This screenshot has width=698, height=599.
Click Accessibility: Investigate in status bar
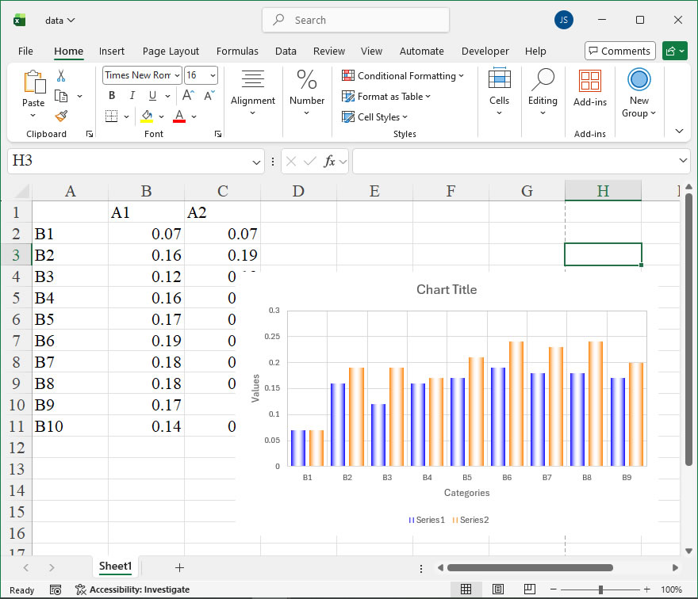tap(132, 589)
